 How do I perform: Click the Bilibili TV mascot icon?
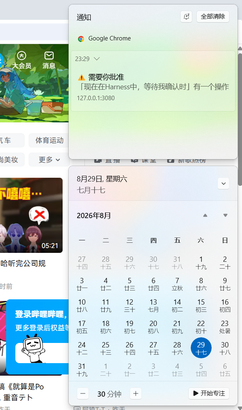(33, 349)
